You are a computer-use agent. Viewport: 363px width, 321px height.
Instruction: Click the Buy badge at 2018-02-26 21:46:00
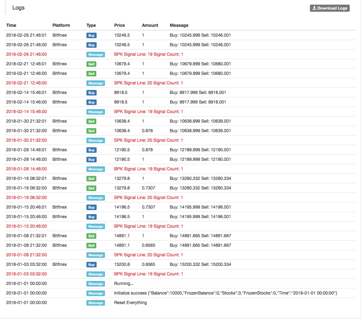click(91, 45)
